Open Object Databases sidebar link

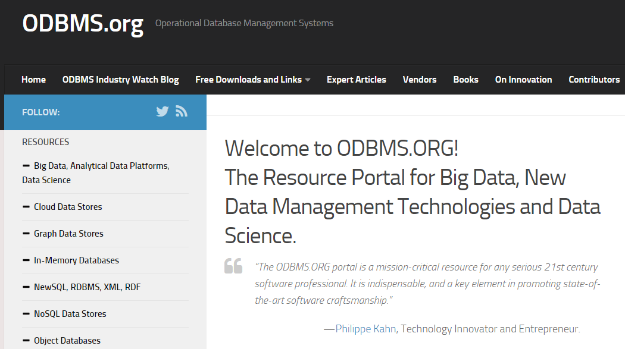(67, 341)
